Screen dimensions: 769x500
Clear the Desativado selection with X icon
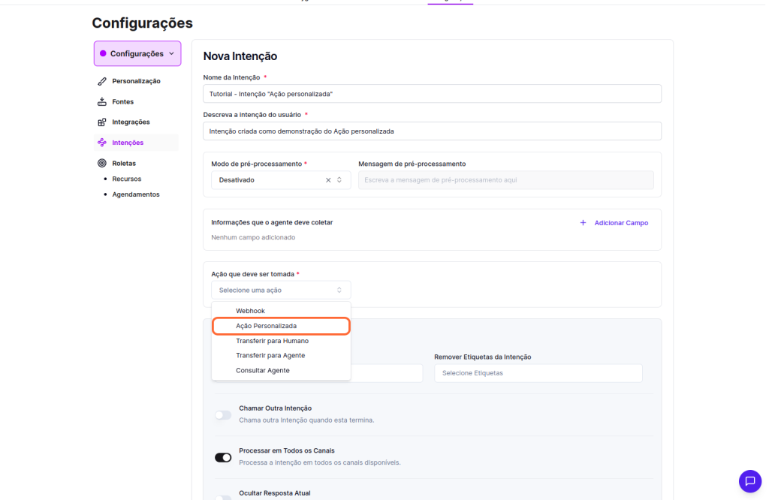pyautogui.click(x=328, y=180)
